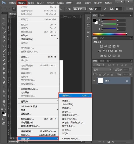134x144 pixels.
Task: Select the Eyedropper tool
Action: [4, 41]
